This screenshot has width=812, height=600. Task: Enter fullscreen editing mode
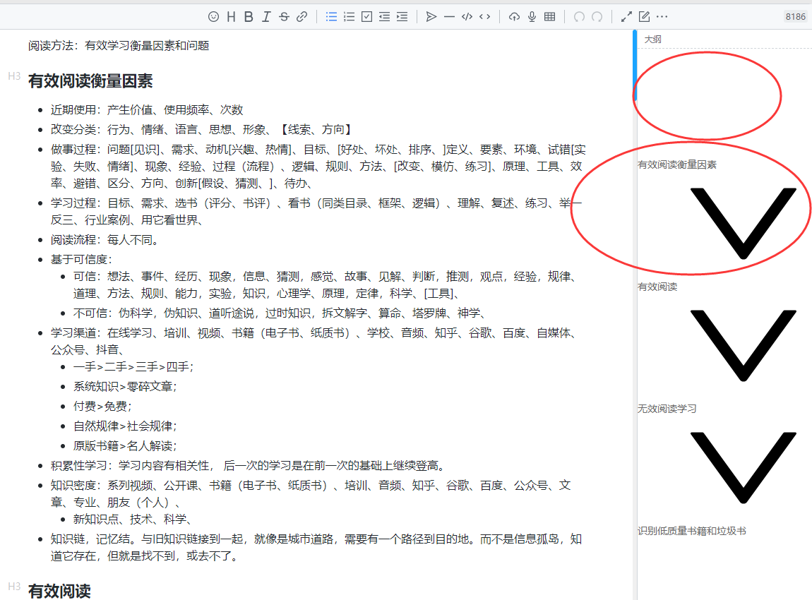point(626,16)
